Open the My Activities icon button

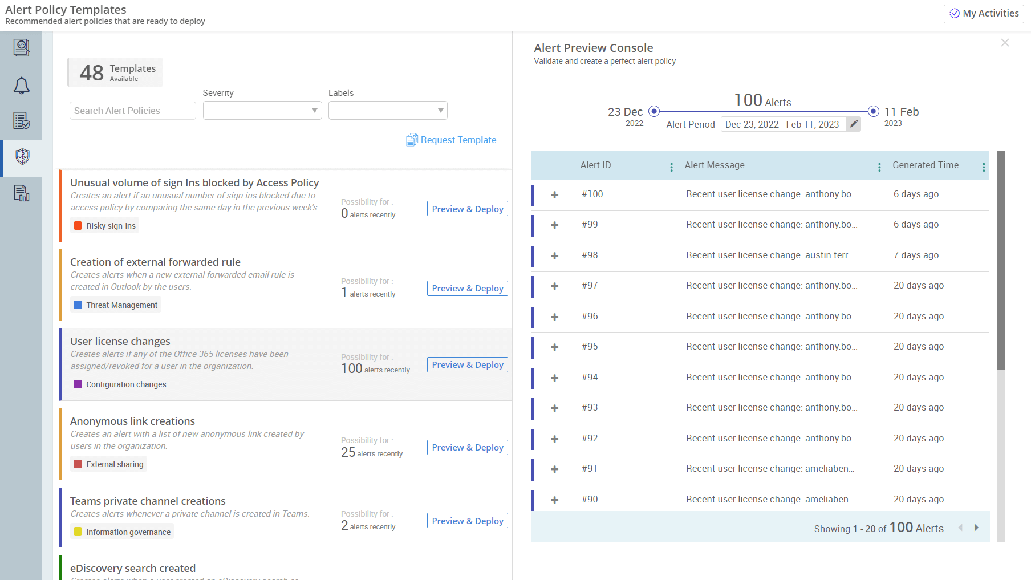[954, 13]
